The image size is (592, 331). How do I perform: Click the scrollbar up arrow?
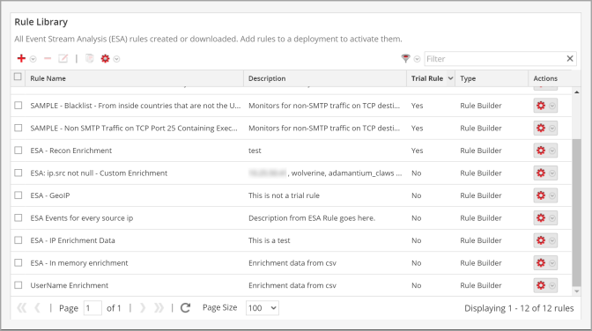click(x=576, y=92)
